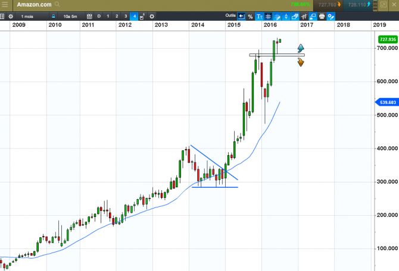This screenshot has height=271, width=399.
Task: Select the white horizontal resistance rectangle
Action: pyautogui.click(x=277, y=55)
